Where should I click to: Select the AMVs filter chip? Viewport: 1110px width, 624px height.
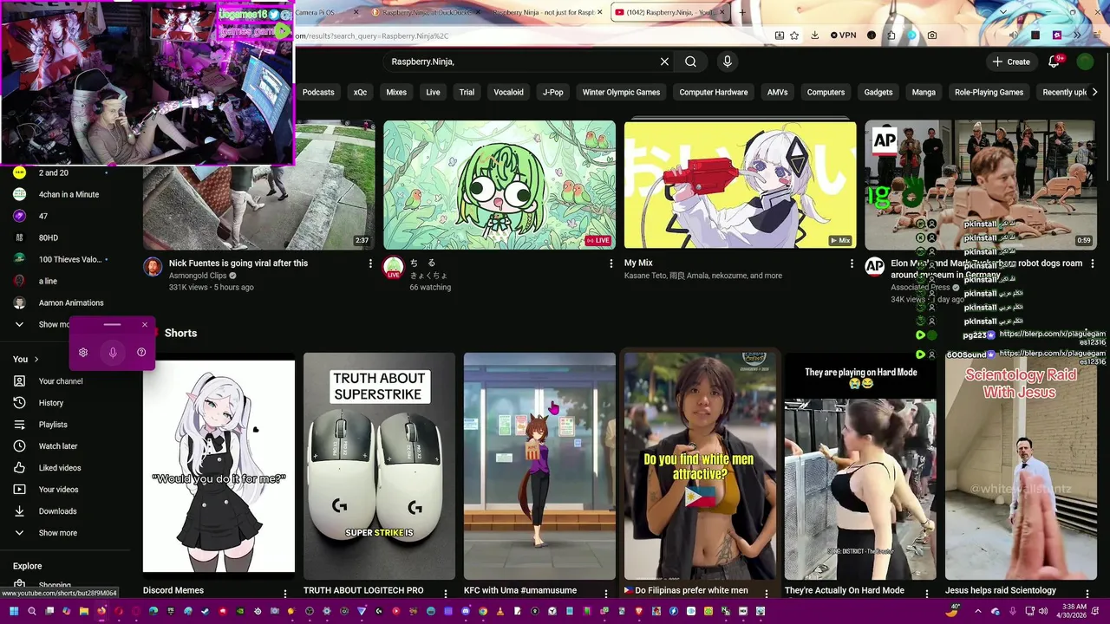click(777, 92)
